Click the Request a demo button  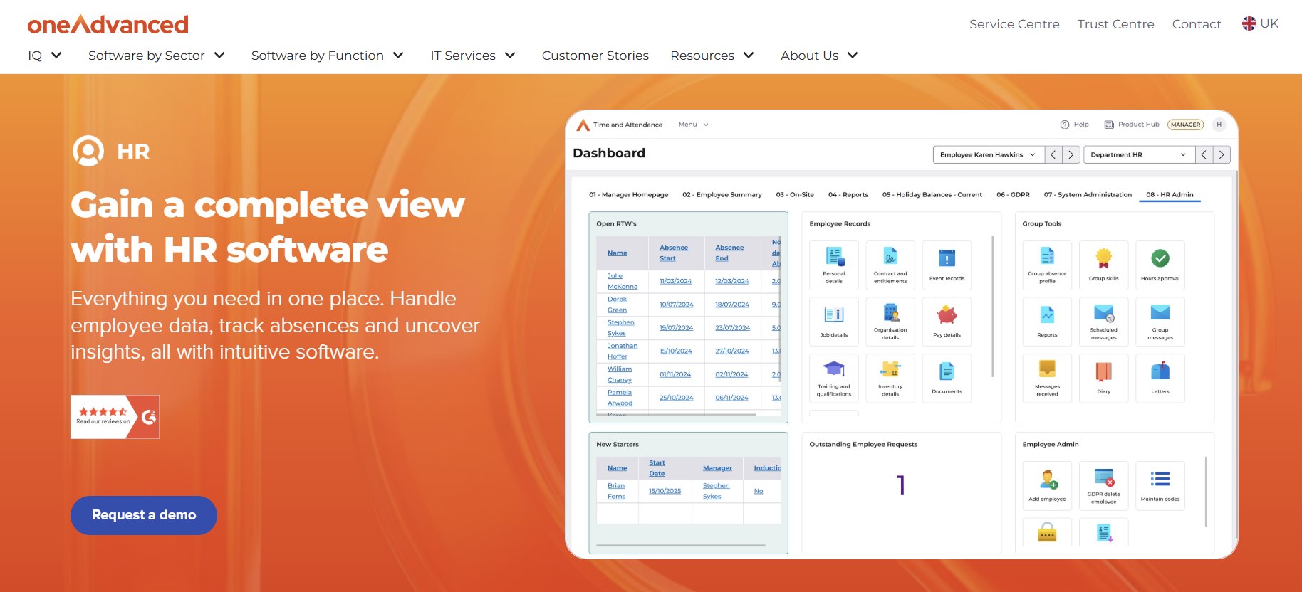pos(144,515)
